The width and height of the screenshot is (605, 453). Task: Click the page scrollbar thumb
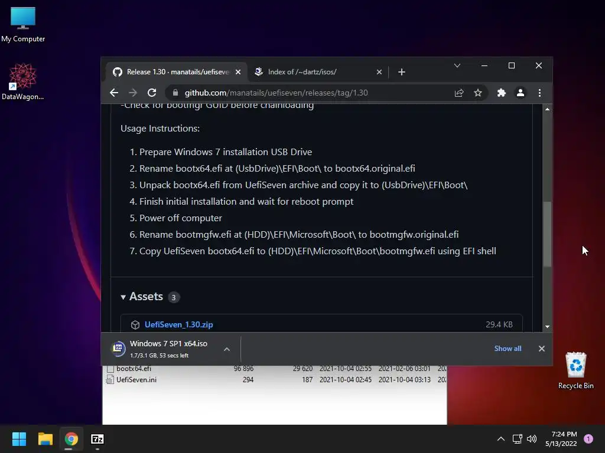point(547,234)
